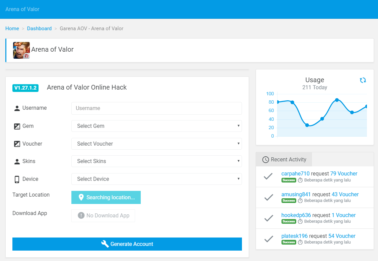Open amusing841 user link
This screenshot has width=378, height=261.
pos(296,194)
